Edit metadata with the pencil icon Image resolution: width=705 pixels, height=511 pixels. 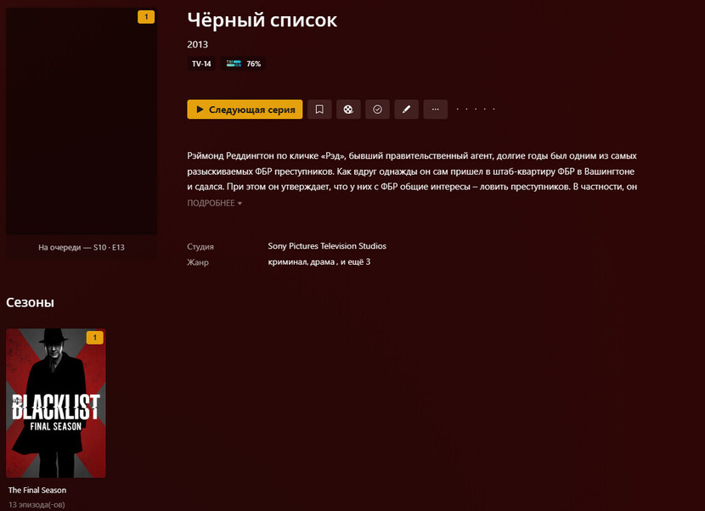tap(407, 109)
